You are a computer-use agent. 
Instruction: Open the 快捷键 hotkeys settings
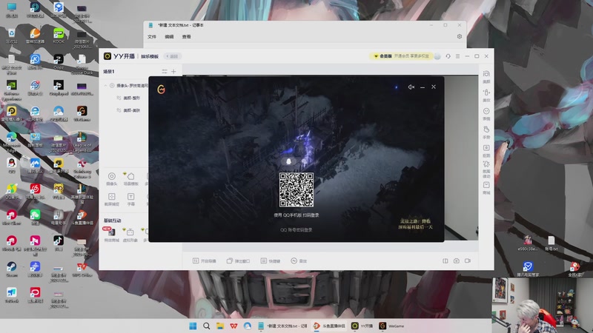(x=271, y=261)
